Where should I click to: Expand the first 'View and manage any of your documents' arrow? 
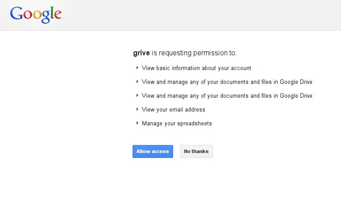tap(137, 82)
